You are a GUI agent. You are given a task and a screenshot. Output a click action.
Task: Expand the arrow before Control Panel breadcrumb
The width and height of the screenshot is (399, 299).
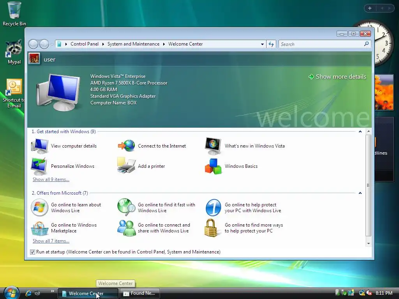pyautogui.click(x=66, y=44)
